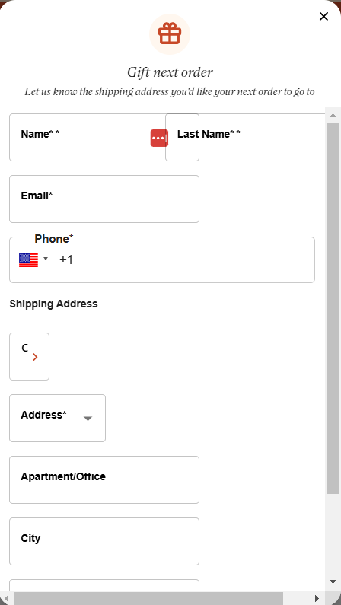Click the vertical scrollbar down arrow

[333, 582]
